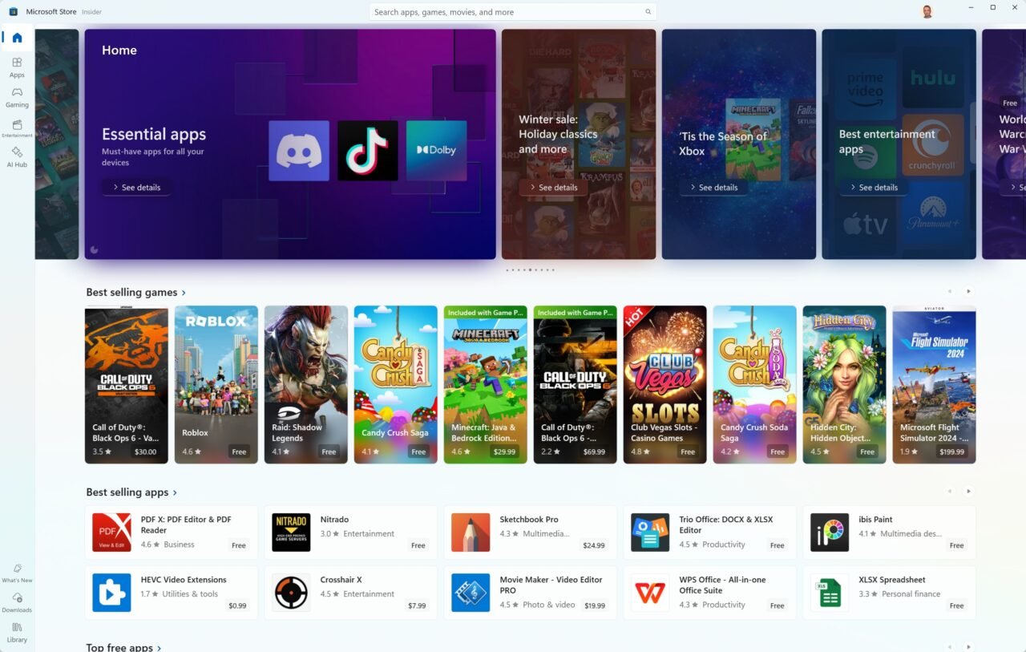Open Candy Crush Saga game page
Image resolution: width=1026 pixels, height=652 pixels.
point(395,385)
